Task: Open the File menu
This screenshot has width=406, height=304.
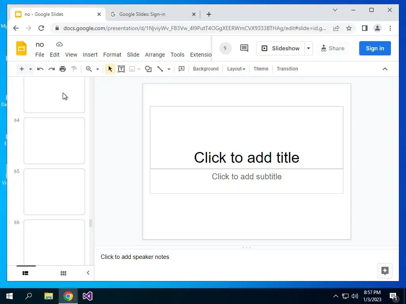Action: click(40, 55)
